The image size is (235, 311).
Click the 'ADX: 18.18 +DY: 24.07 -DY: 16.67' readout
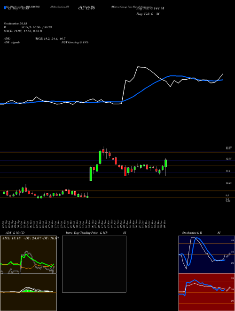(30, 238)
